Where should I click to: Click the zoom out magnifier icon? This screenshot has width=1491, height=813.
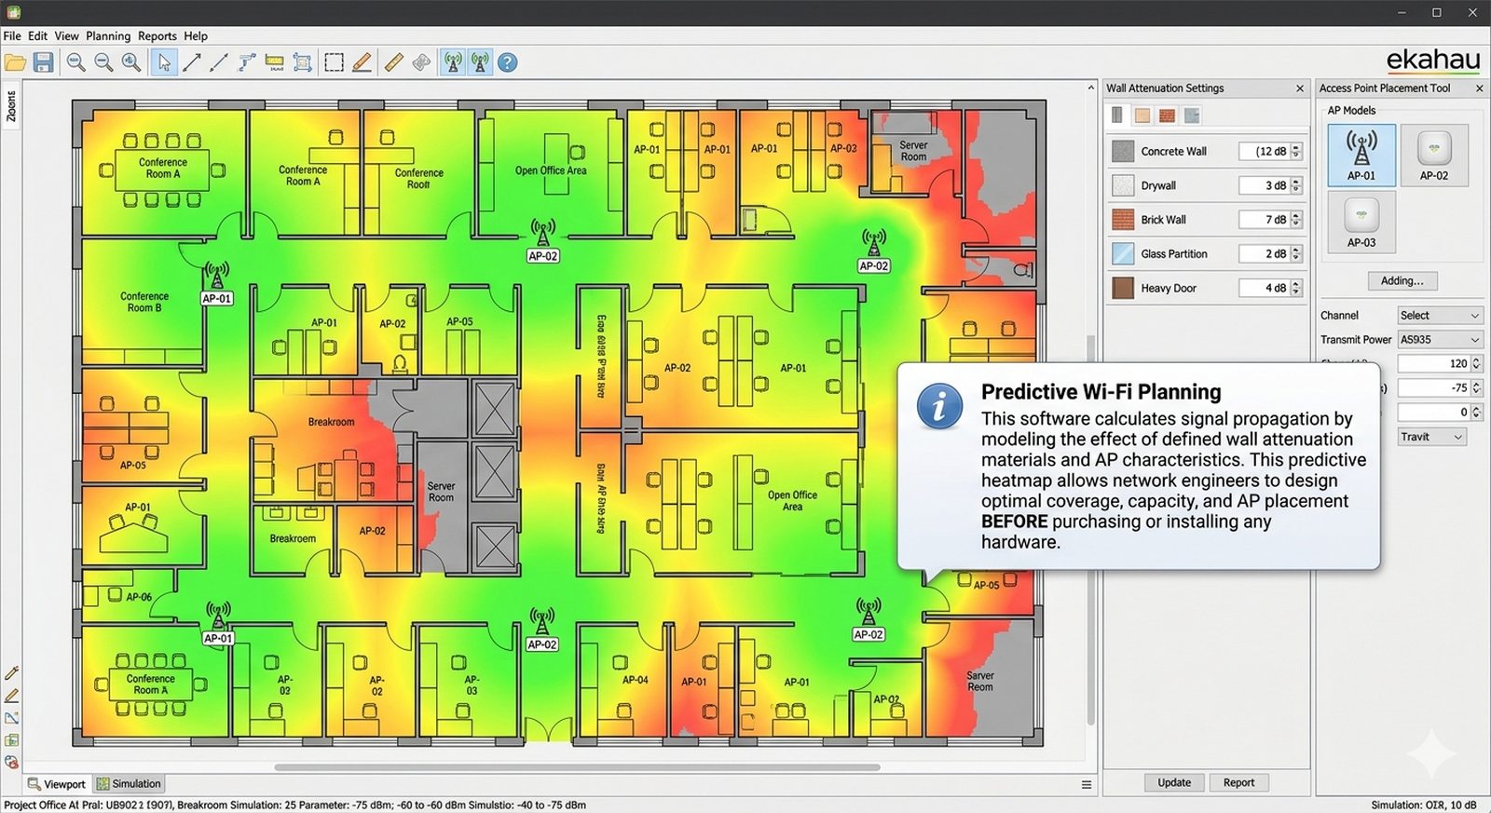[103, 62]
